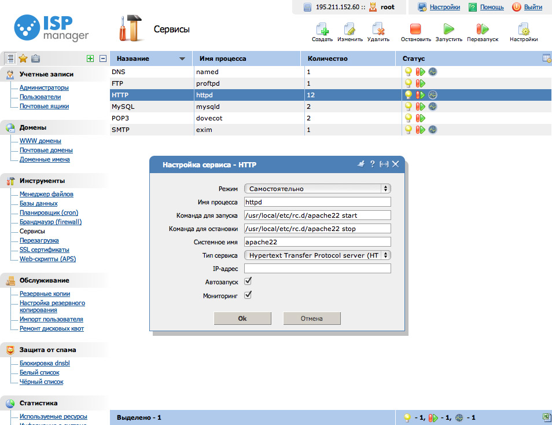Viewport: 552px width, 425px height.
Task: Click the Отмена button
Action: 311,318
